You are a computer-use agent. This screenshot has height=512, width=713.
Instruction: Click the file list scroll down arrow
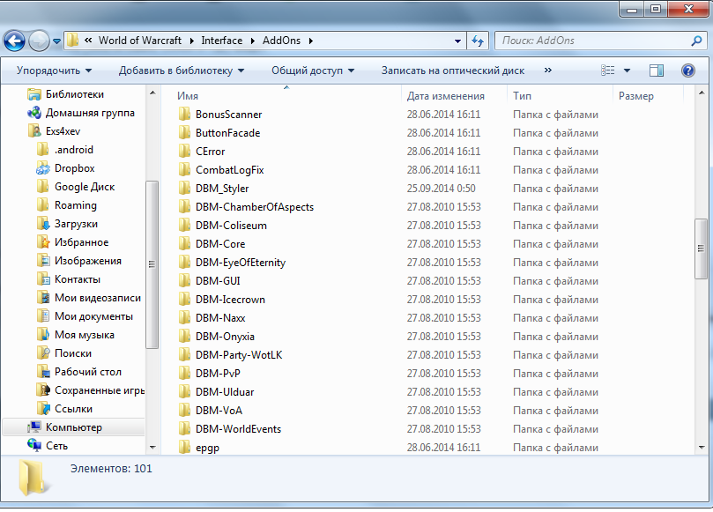(702, 448)
